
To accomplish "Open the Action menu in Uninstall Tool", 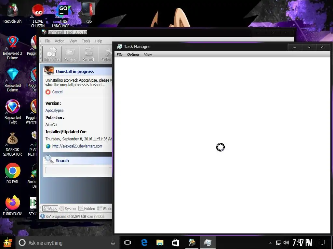I will pyautogui.click(x=60, y=41).
